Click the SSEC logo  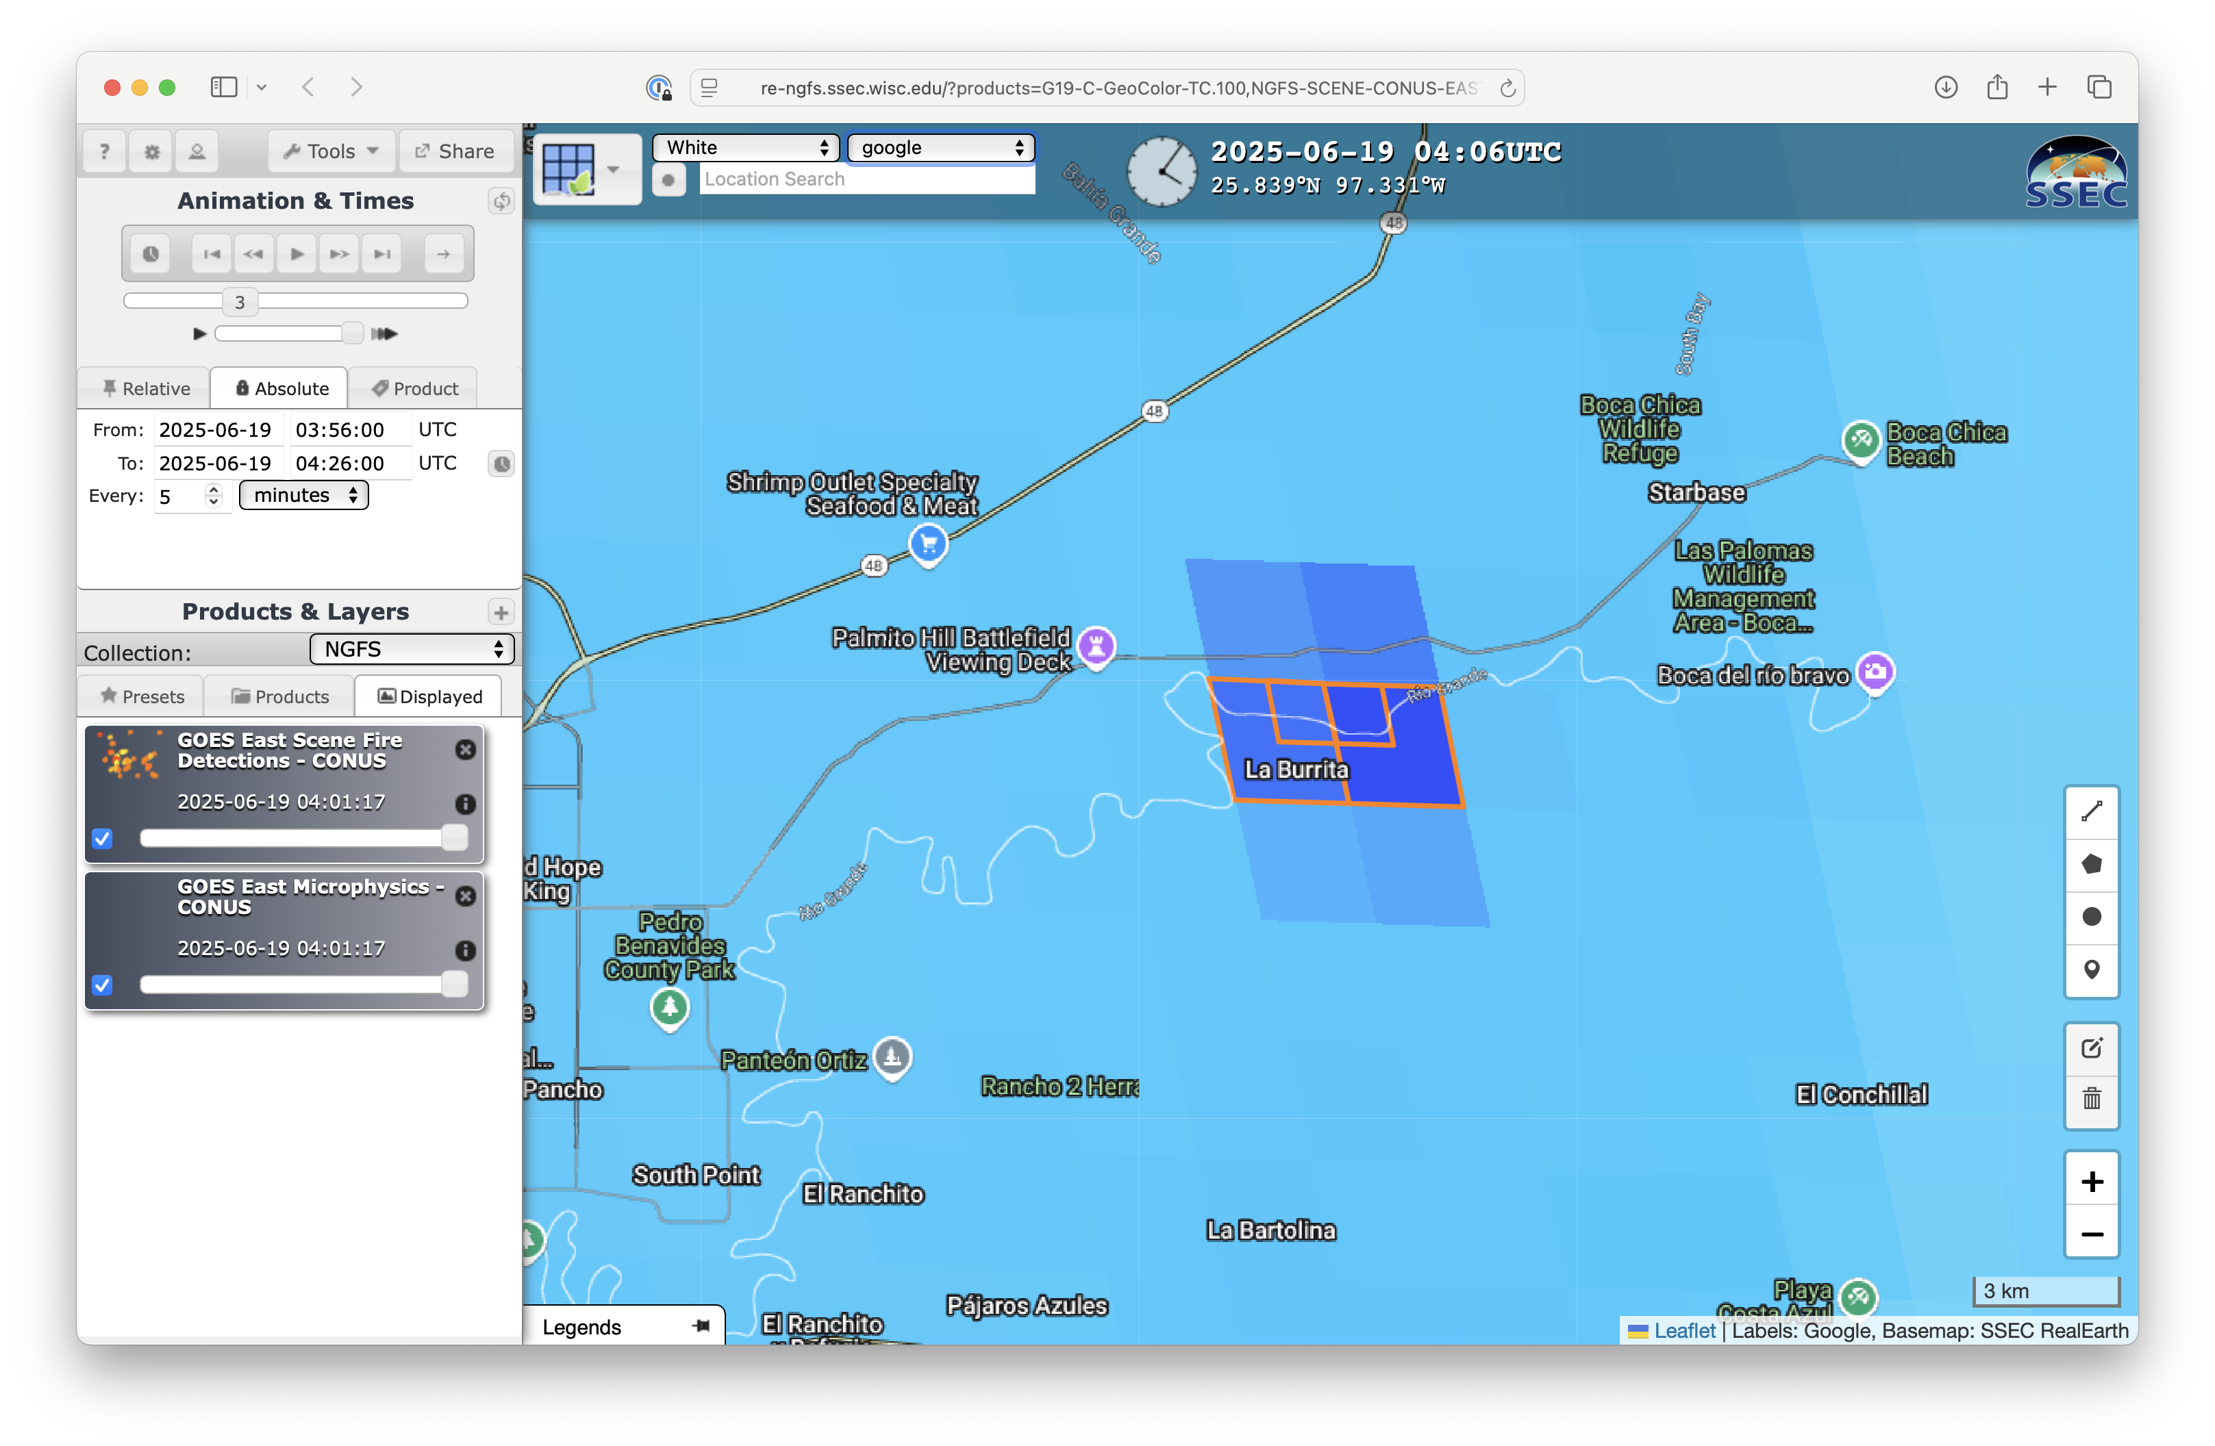[2077, 173]
